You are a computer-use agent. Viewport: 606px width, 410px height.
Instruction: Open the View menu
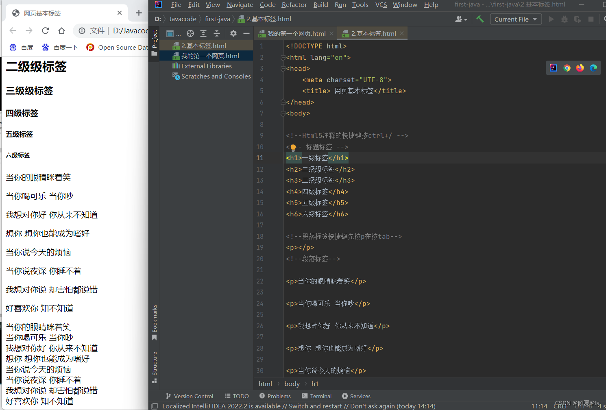click(x=213, y=4)
